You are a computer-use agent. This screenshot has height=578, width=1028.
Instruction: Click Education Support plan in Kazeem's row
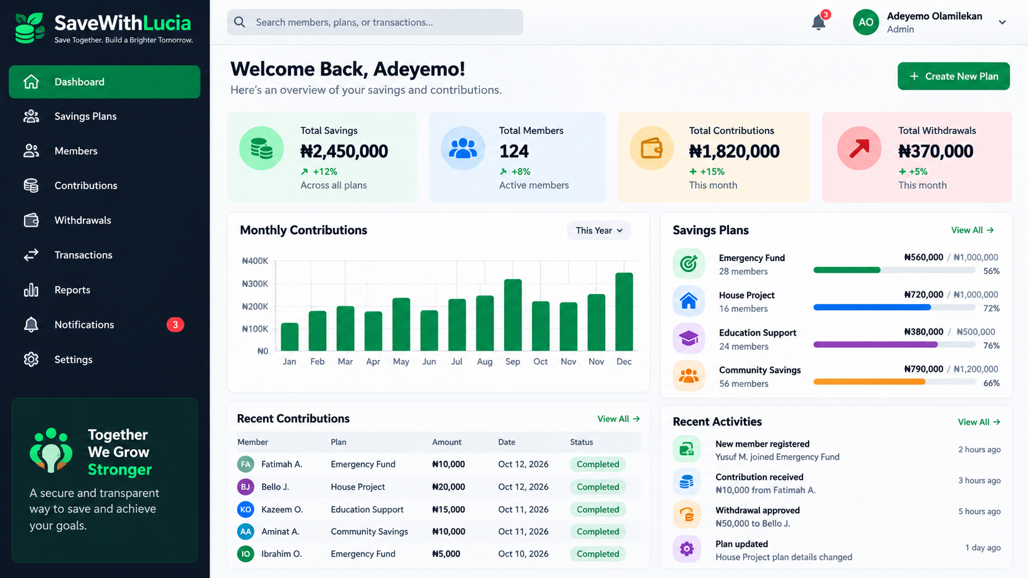(x=367, y=510)
